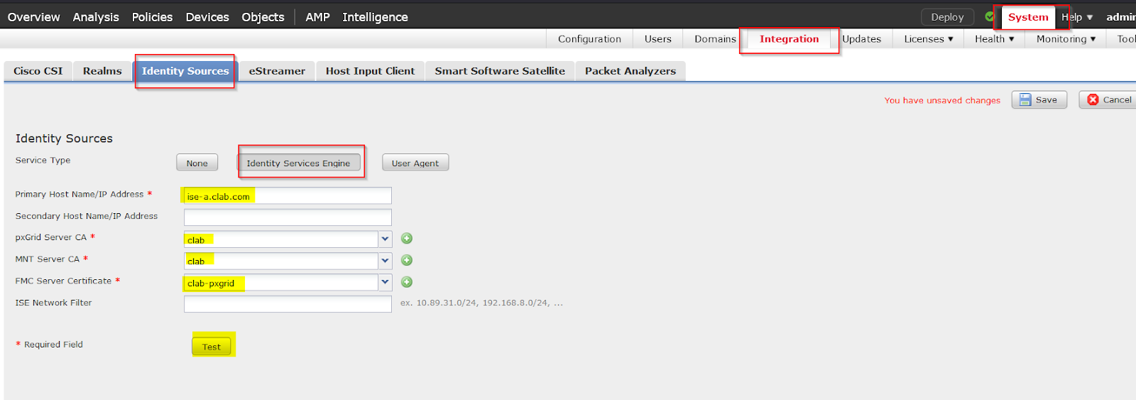Select None as the service type
The width and height of the screenshot is (1136, 400).
coord(197,163)
